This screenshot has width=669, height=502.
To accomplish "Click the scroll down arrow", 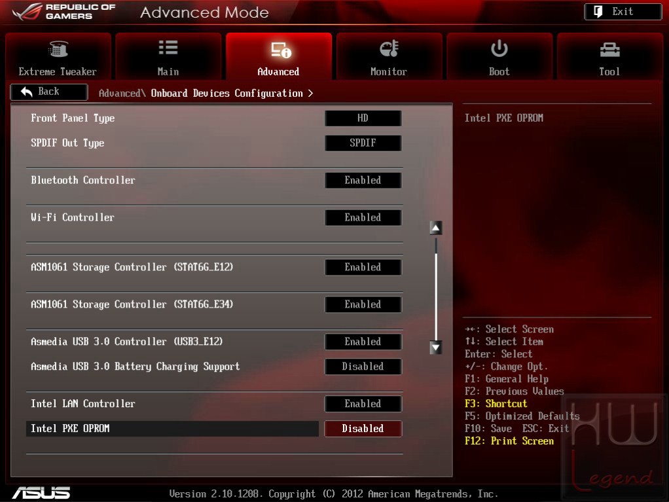I will [435, 348].
